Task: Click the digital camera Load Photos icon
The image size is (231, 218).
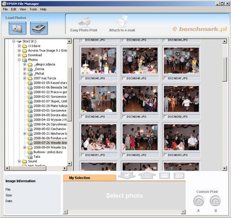Action: [17, 28]
